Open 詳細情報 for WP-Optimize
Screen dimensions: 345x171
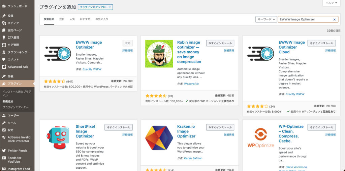(331, 135)
